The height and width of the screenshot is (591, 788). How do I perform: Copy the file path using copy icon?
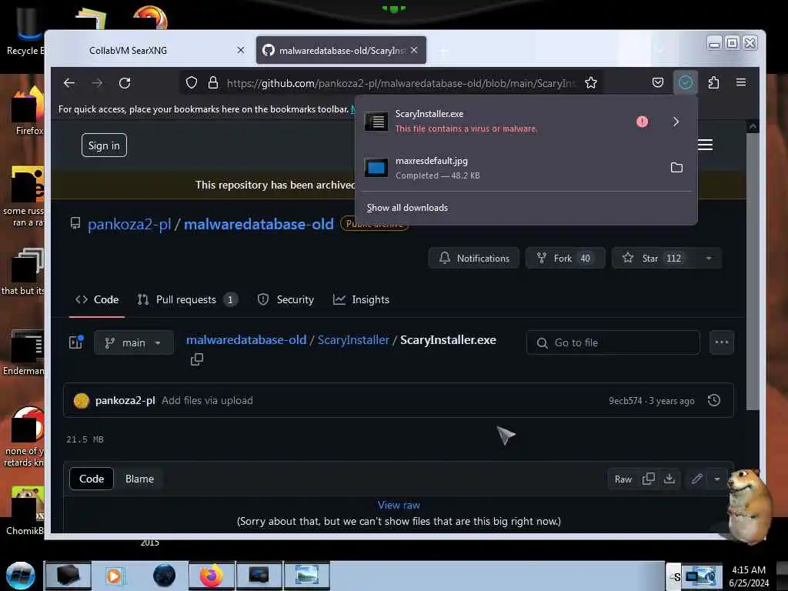pos(197,359)
